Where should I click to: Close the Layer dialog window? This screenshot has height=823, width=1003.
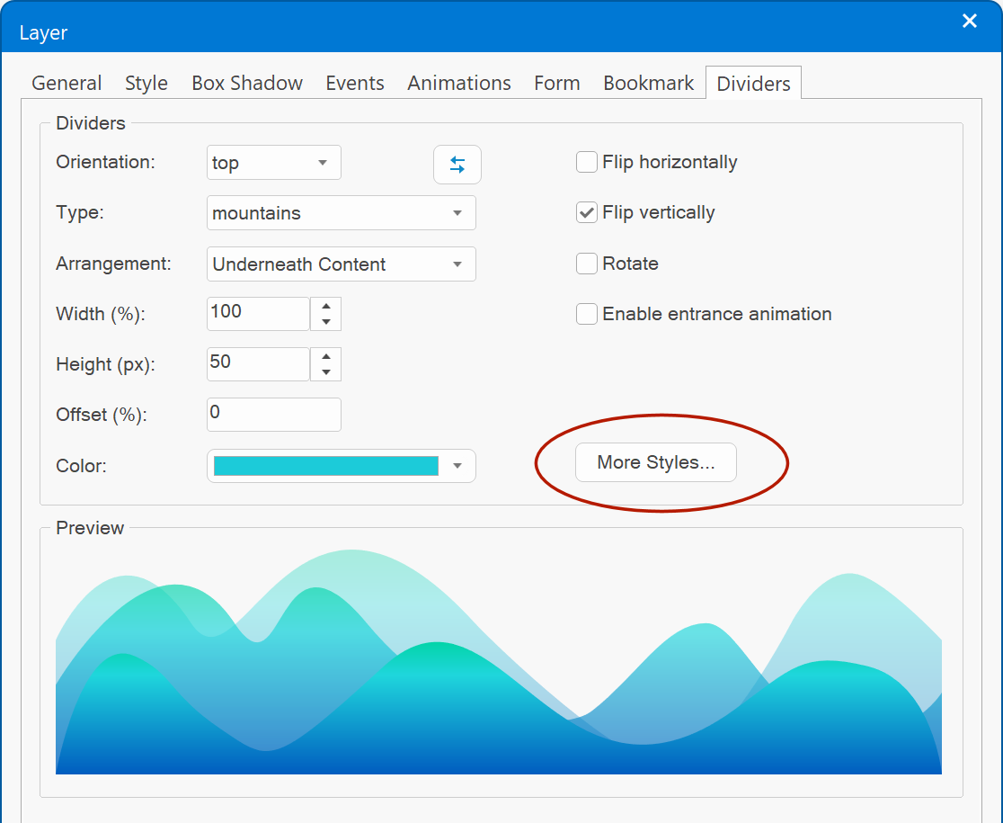pyautogui.click(x=970, y=22)
